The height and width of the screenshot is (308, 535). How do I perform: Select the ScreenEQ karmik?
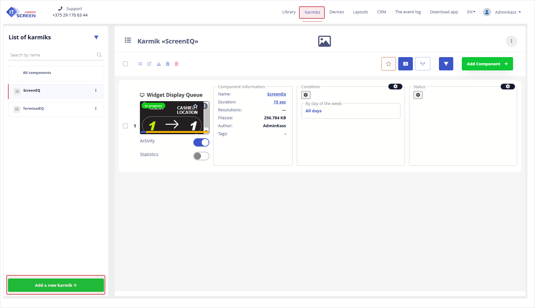(56, 91)
